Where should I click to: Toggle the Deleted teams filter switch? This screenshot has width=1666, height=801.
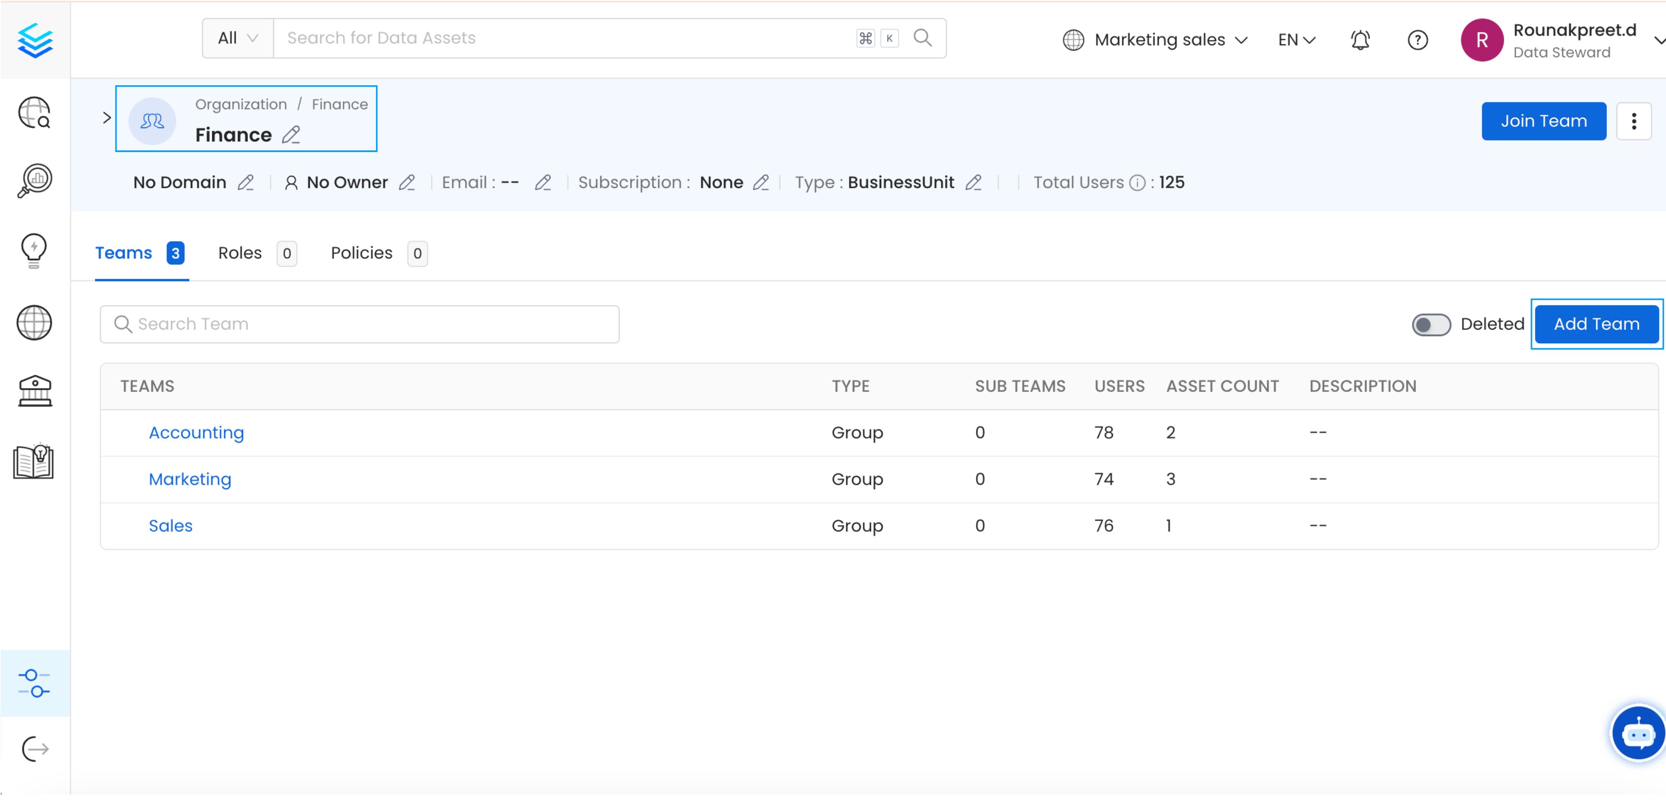pyautogui.click(x=1431, y=324)
